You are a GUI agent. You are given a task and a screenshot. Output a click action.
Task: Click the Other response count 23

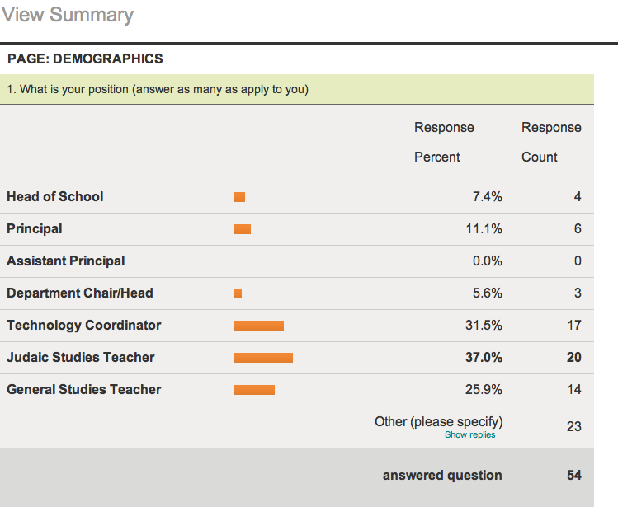point(573,426)
